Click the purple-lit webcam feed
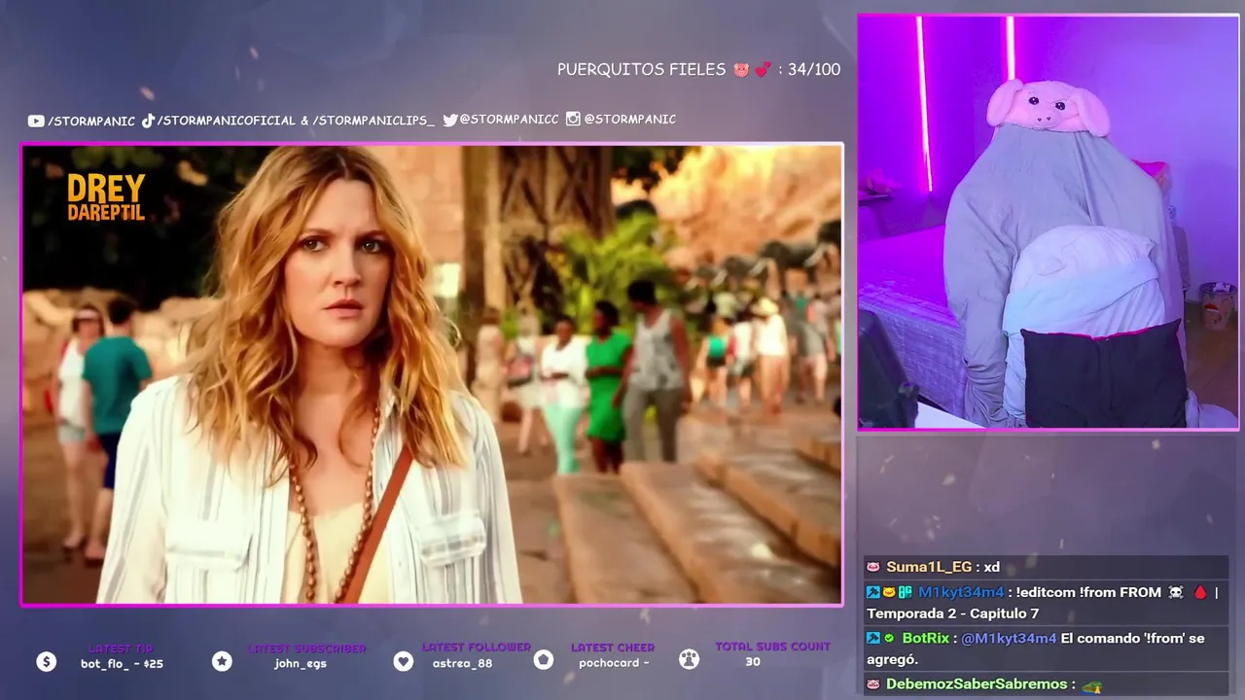Screen dimensions: 1245x700 tap(1048, 222)
